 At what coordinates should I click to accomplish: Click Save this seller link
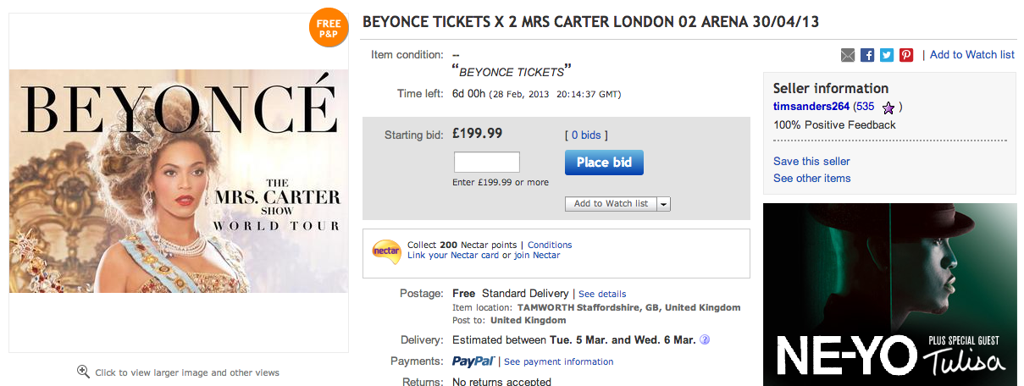coord(811,162)
